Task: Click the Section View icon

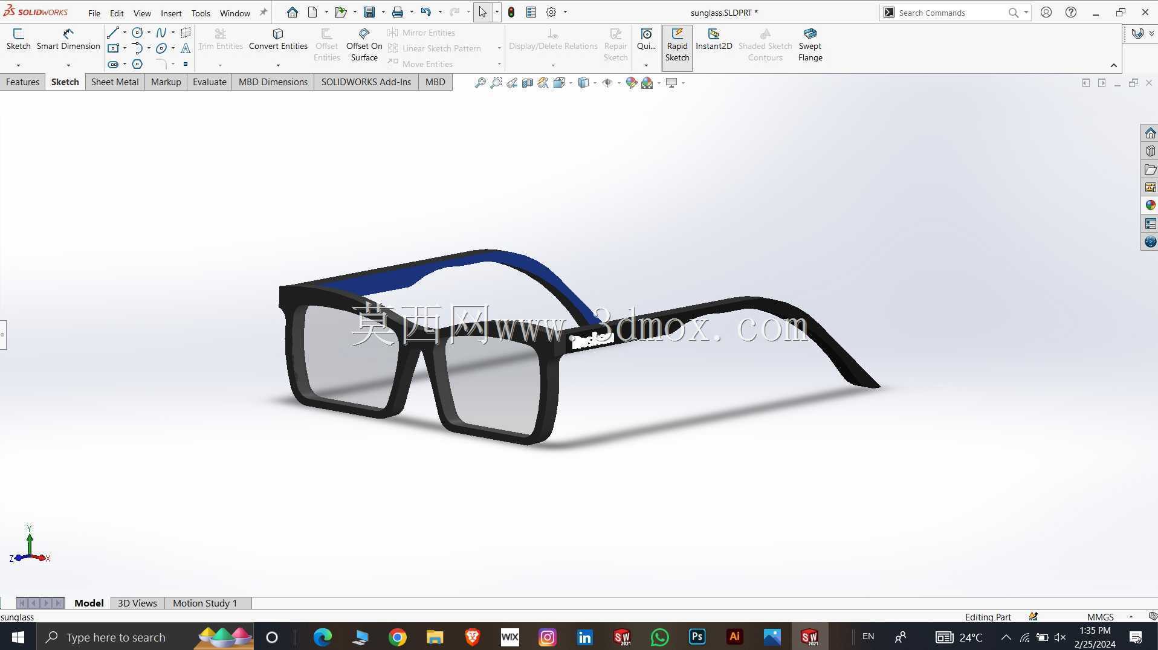Action: coord(528,83)
